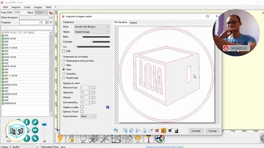Image resolution: width=264 pixels, height=148 pixels.
Task: Open the Engraving myths and truth video link
Action: pos(165,147)
